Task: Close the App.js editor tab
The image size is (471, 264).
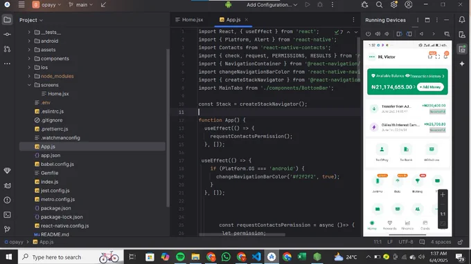Action: [x=247, y=20]
